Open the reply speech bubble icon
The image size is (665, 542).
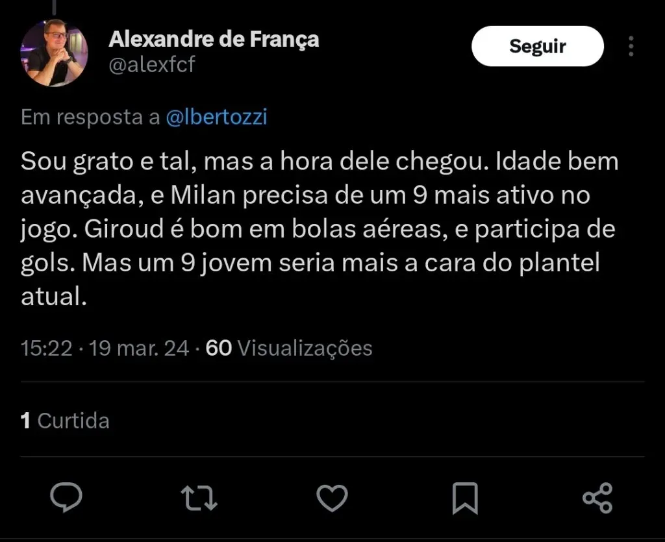66,498
